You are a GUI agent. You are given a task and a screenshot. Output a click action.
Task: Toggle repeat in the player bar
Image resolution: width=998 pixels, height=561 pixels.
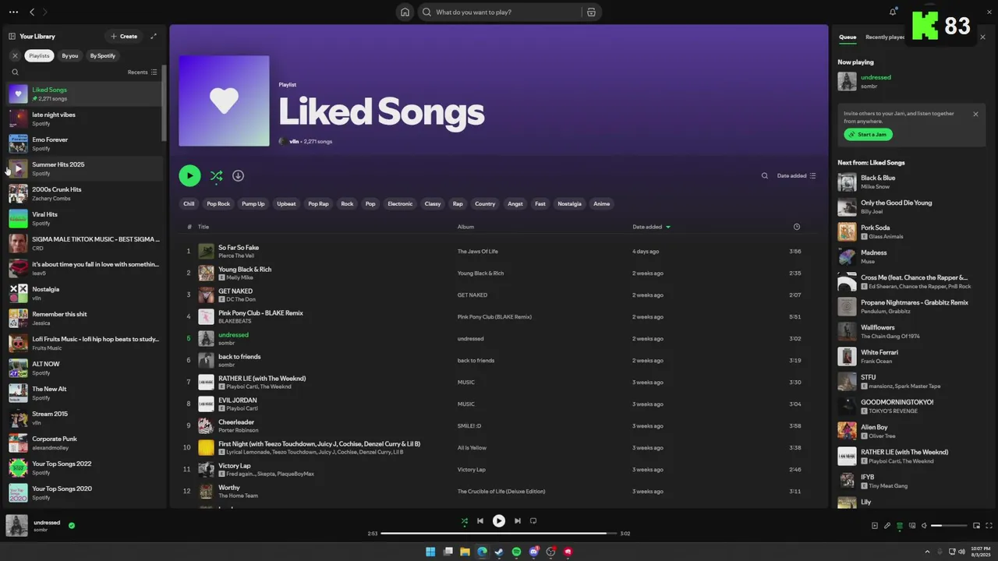pos(533,520)
